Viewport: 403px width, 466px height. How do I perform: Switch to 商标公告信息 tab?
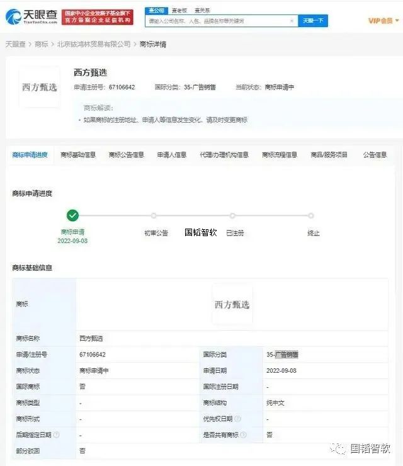127,155
